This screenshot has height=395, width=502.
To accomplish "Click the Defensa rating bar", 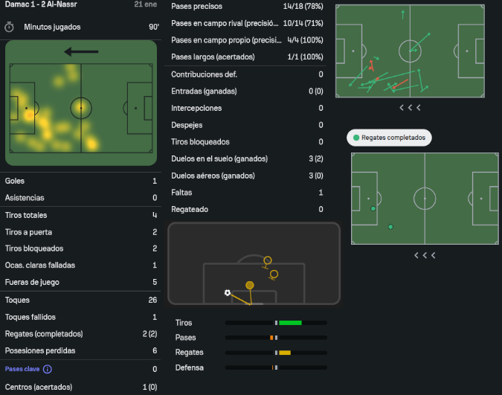I will [276, 367].
